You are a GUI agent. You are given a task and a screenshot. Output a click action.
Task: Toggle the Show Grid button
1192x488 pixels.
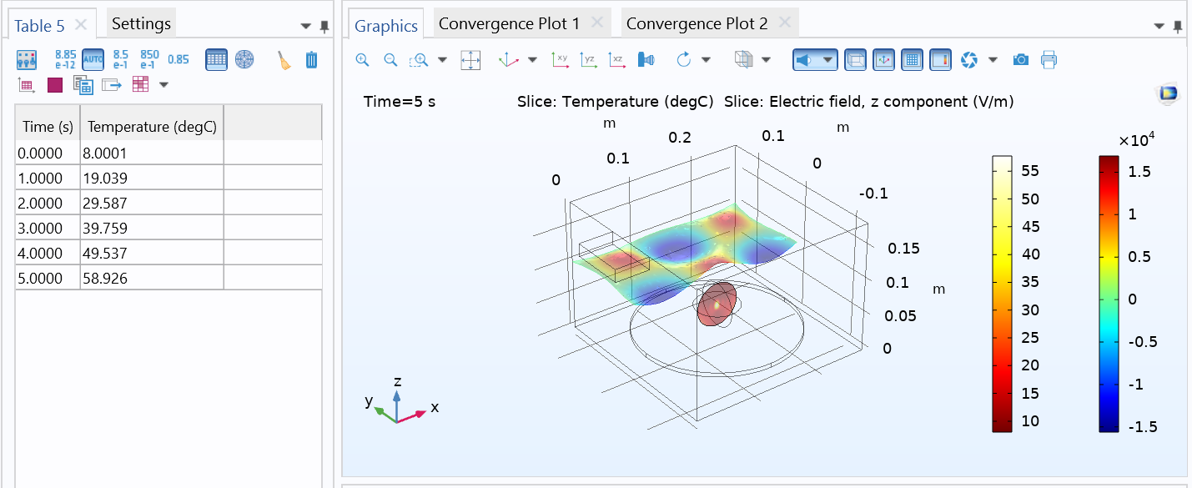[912, 60]
